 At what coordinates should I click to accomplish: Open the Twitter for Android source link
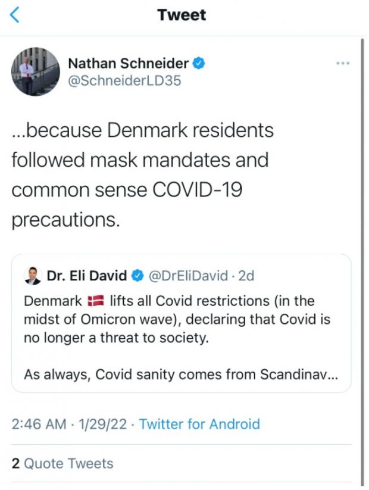pos(199,424)
